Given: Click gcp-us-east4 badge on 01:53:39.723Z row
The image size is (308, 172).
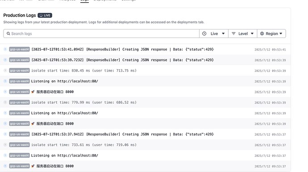Looking at the screenshot, I should point(19,60).
